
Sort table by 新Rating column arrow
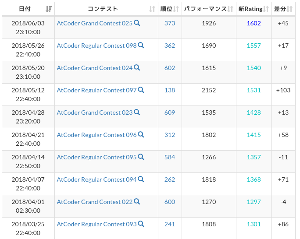pos(266,9)
